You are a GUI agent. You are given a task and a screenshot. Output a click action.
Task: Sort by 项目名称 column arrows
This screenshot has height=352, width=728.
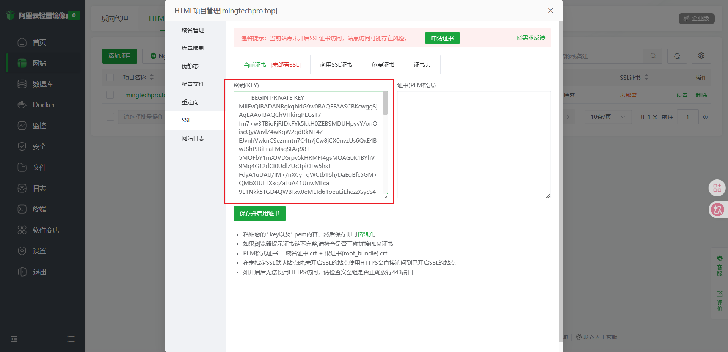point(152,77)
